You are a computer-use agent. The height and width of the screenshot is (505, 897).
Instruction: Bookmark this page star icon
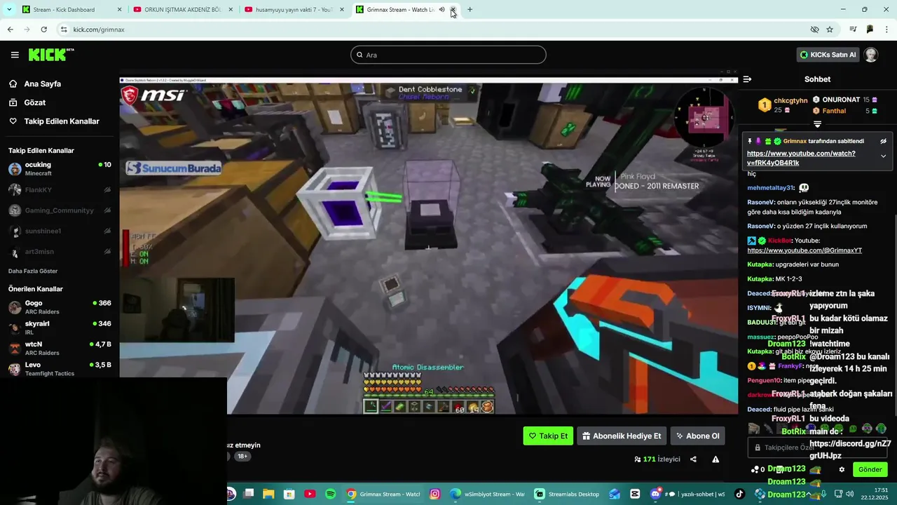(x=830, y=29)
